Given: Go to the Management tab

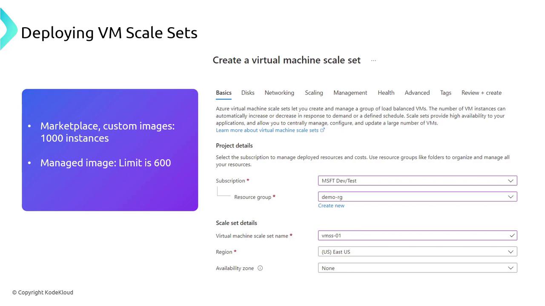Looking at the screenshot, I should click(350, 93).
